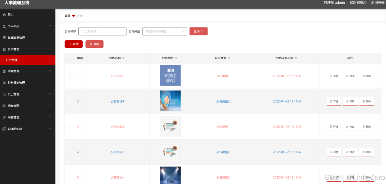Viewport: 386px width, 184px height.
Task: Select the highlighted red 公告管理 submenu item
Action: pyautogui.click(x=28, y=60)
